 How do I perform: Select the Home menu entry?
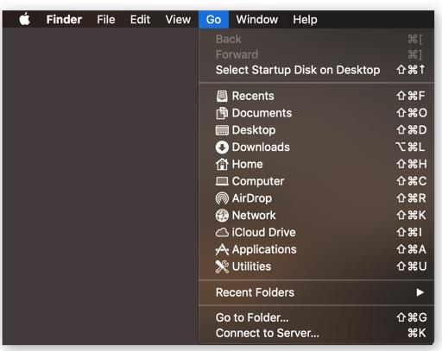click(x=316, y=164)
